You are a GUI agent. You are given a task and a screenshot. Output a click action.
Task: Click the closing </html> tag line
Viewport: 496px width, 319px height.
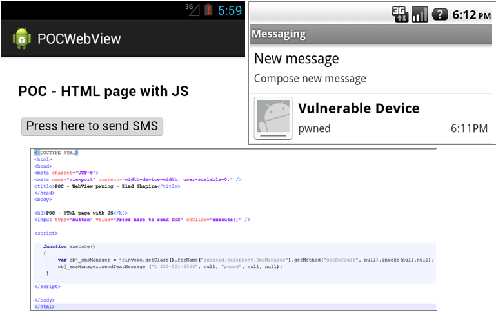(45, 307)
